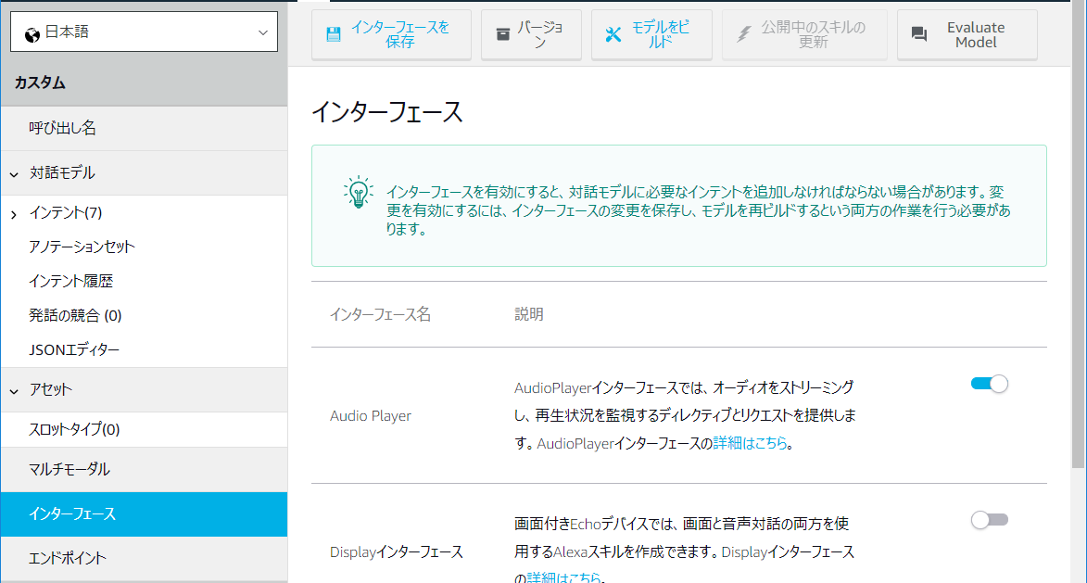Enable the Displayインターフェース toggle

click(x=990, y=520)
